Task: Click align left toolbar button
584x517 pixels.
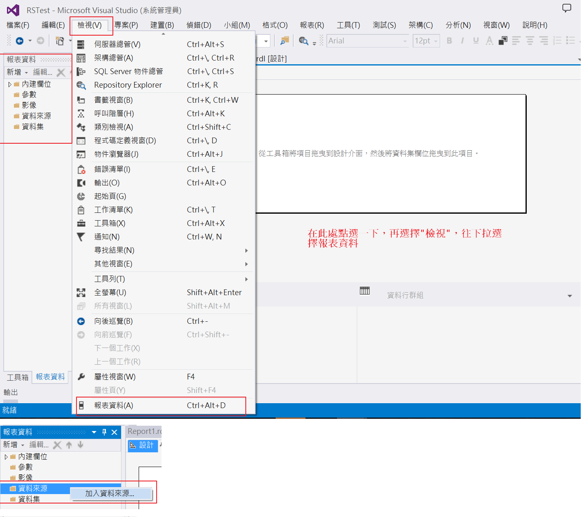Action: click(x=516, y=41)
